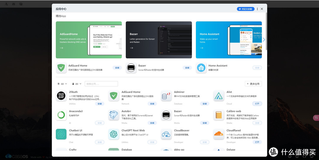Click the search apps input field
Screen dimensions: 319x160
(x=101, y=84)
